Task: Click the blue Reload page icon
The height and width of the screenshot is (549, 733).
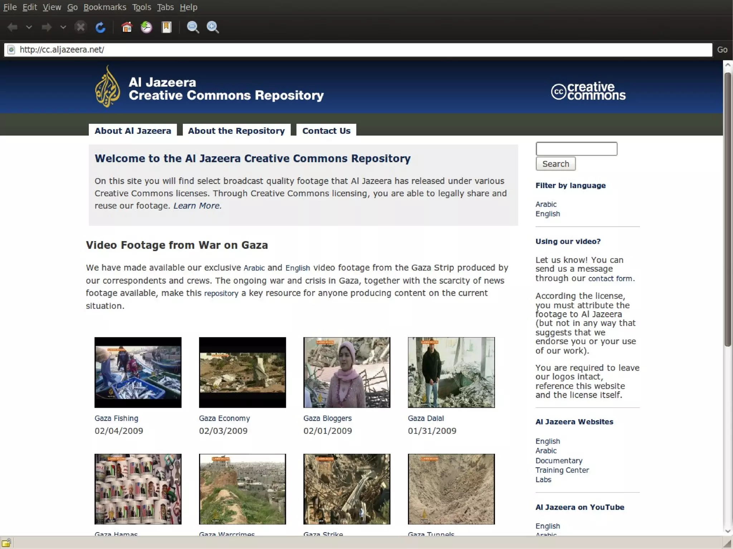Action: pyautogui.click(x=100, y=27)
